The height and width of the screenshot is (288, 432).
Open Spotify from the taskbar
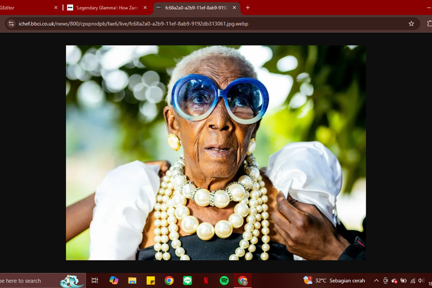[224, 281]
